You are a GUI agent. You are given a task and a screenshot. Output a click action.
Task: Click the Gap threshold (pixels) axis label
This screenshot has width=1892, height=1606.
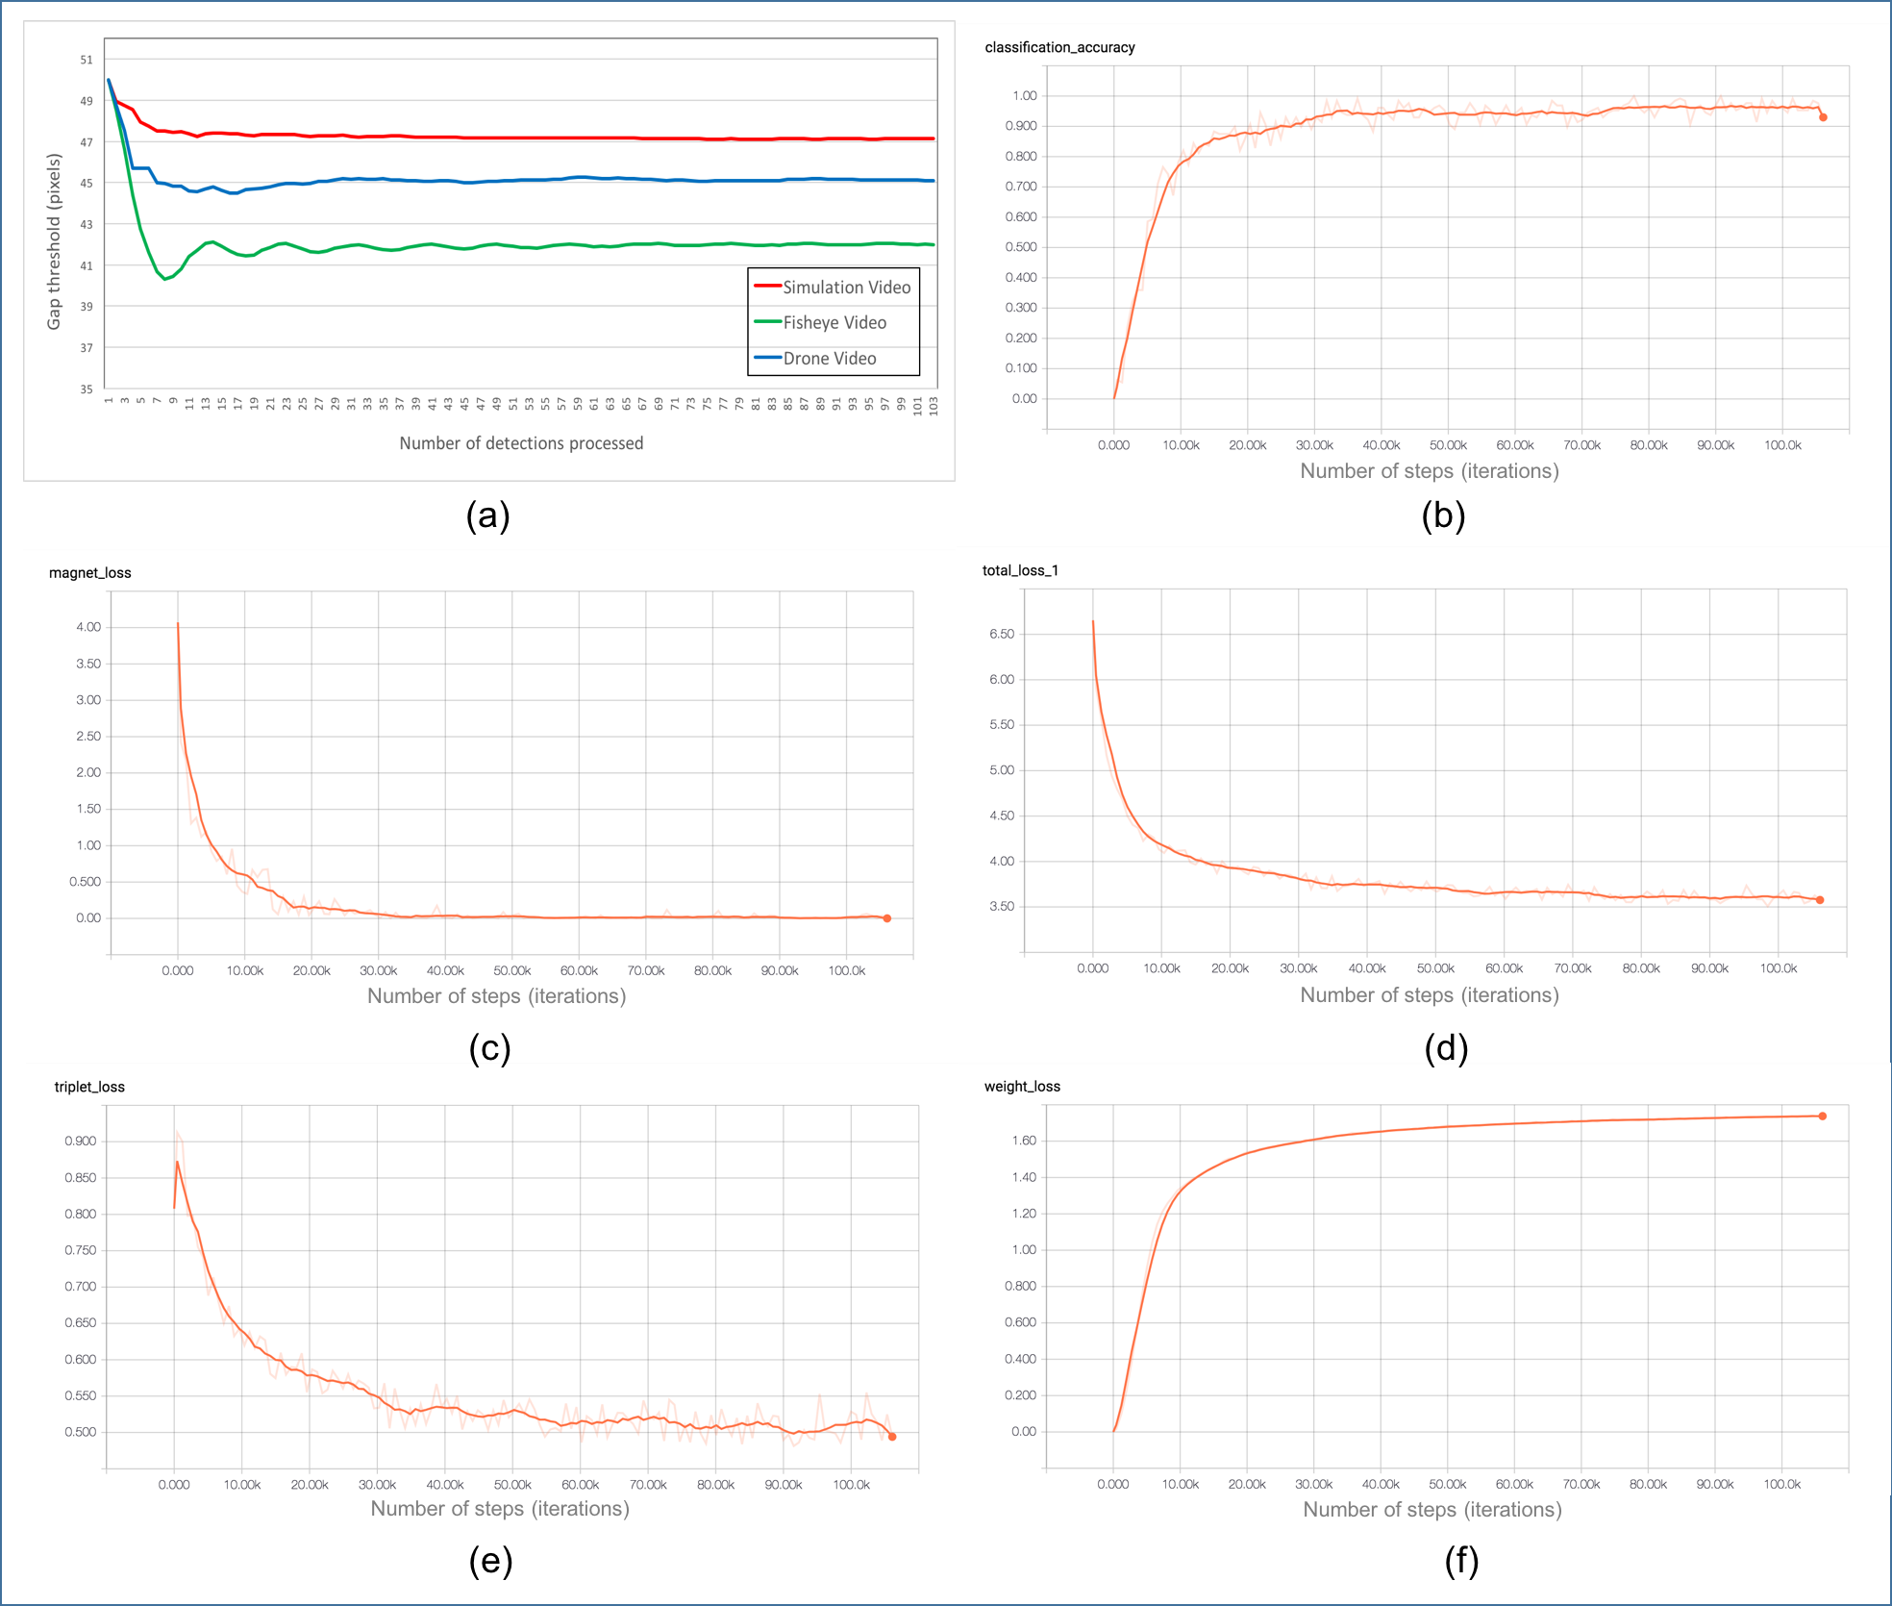pyautogui.click(x=55, y=241)
